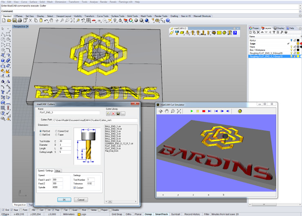Switch to the Properties panel tab
This screenshot has width=302, height=216.
point(254,28)
